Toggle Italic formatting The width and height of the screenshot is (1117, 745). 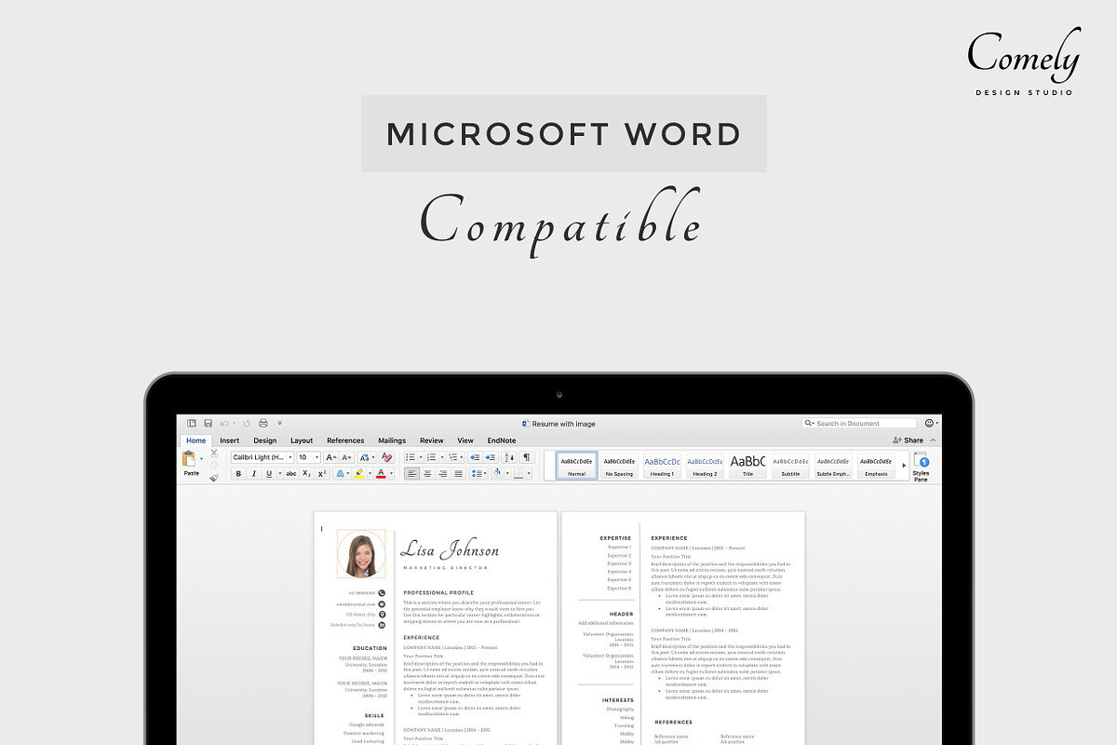(x=254, y=473)
